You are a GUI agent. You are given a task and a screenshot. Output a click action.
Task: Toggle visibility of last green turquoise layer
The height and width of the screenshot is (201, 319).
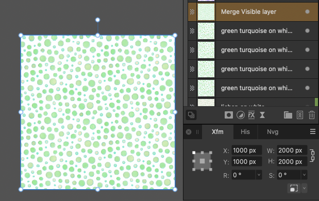(307, 88)
